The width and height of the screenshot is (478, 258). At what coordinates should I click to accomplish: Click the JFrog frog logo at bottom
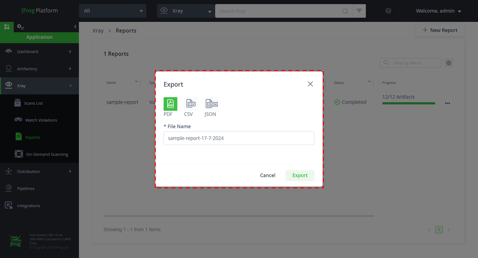(15, 240)
